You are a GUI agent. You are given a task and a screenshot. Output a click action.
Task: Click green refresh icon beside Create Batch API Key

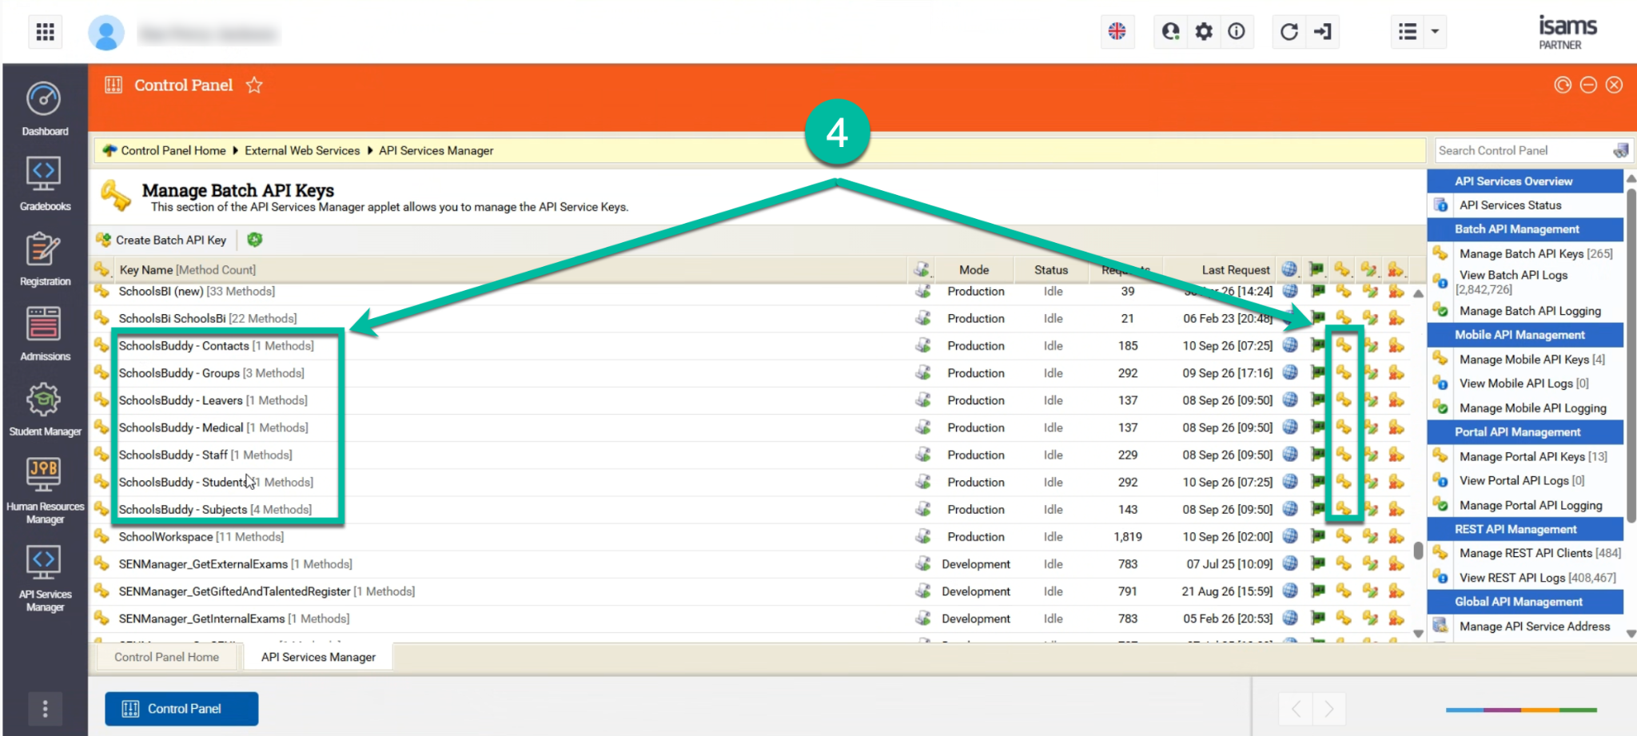tap(255, 240)
